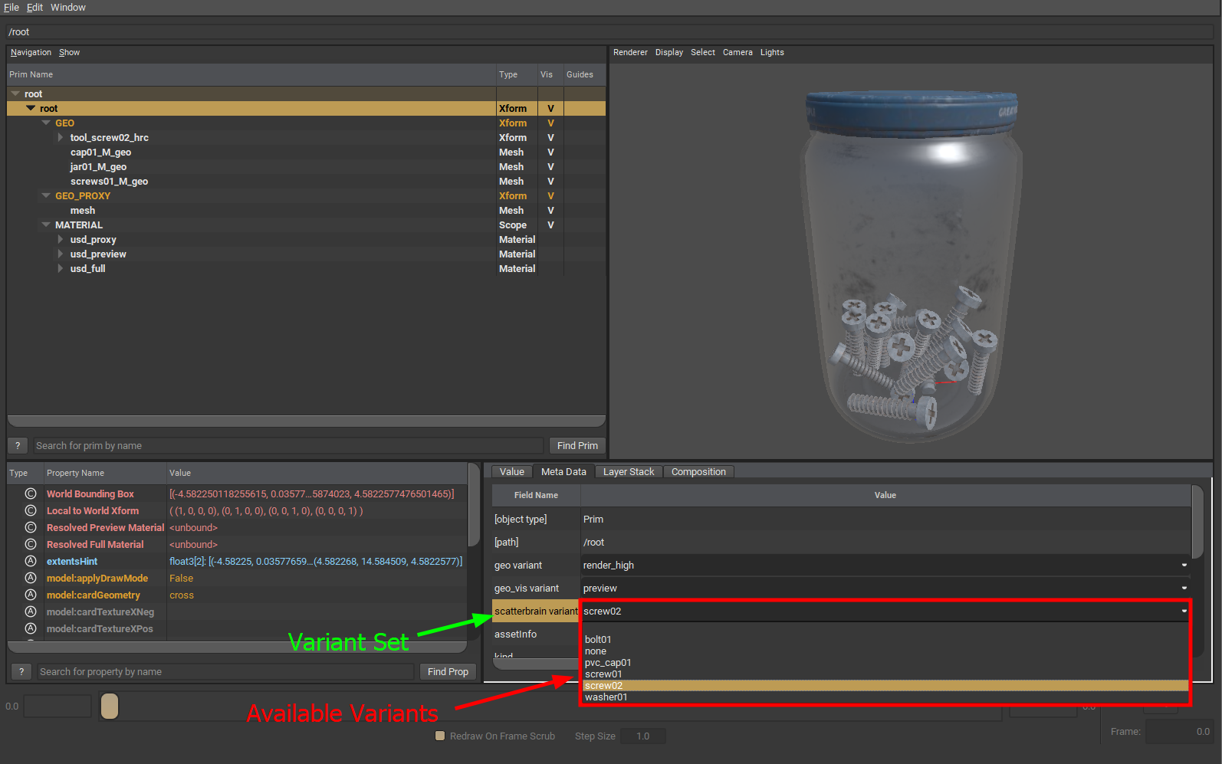Toggle visibility of the MATERIAL scope

[x=550, y=225]
